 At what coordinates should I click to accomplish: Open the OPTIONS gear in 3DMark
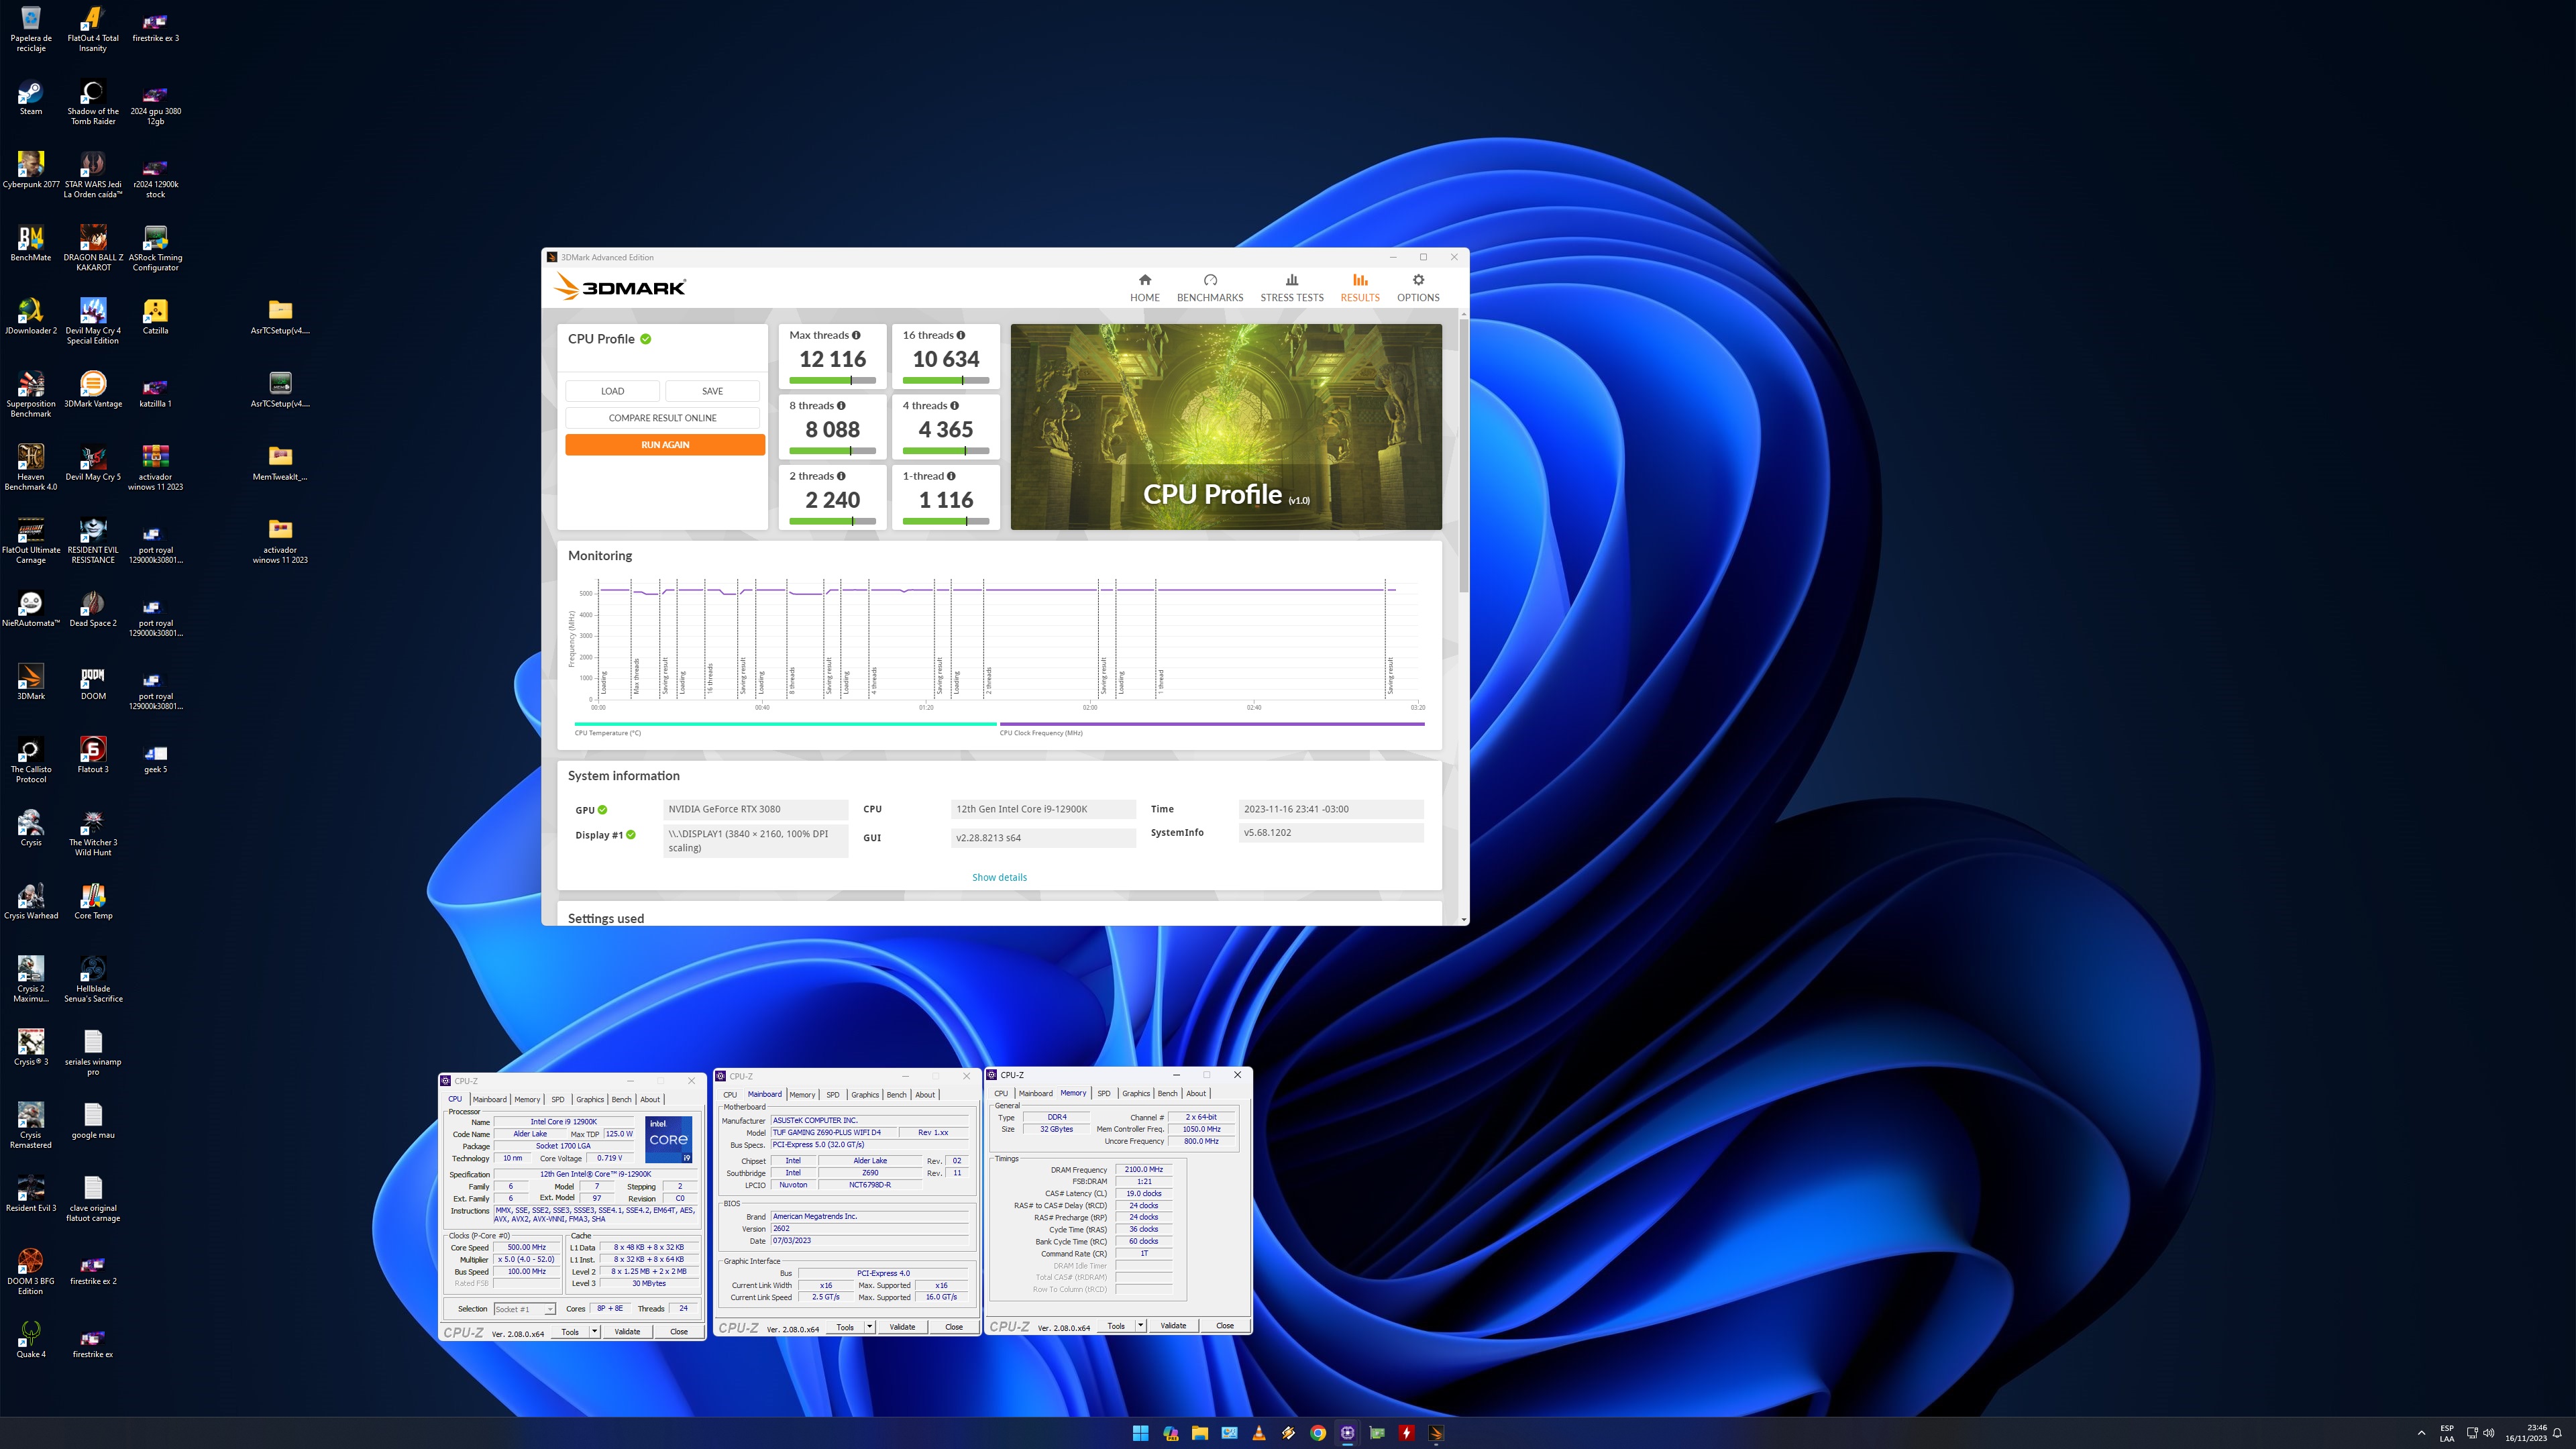pos(1418,287)
